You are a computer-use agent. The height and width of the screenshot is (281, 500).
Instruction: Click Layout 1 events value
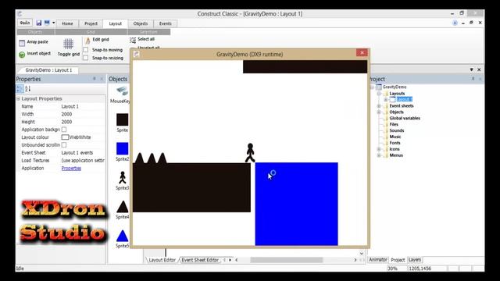77,153
